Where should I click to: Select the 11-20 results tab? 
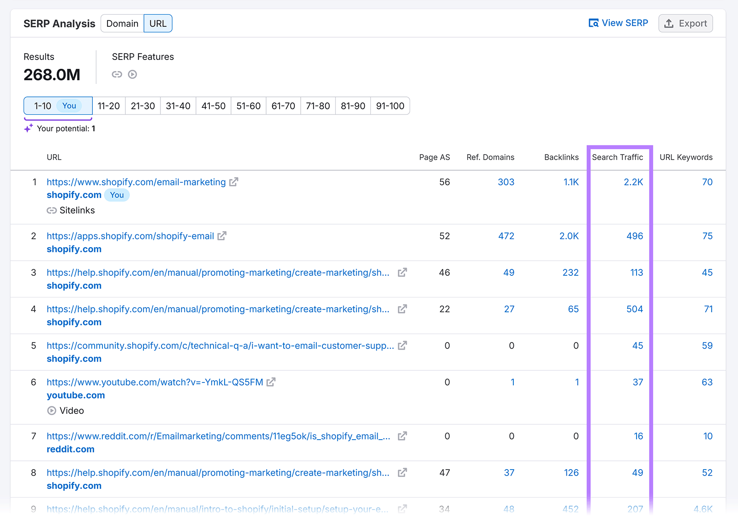[x=109, y=106]
